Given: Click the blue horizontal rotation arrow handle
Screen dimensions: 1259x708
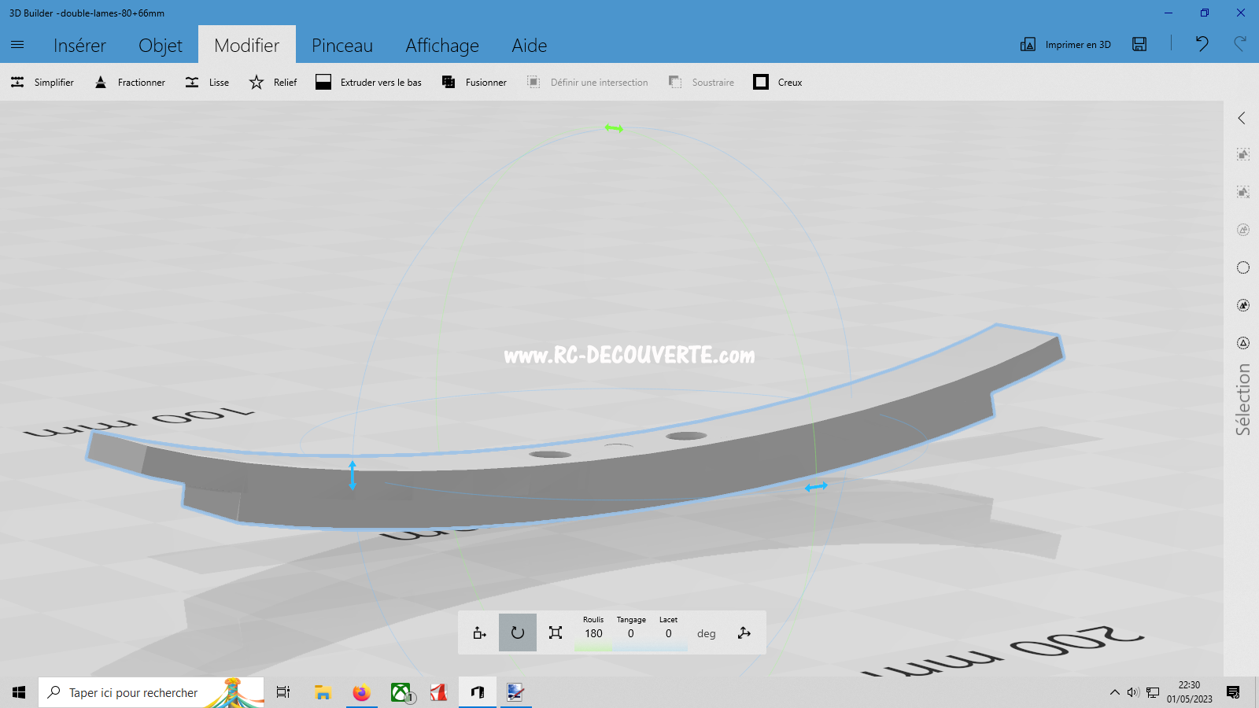Looking at the screenshot, I should 816,487.
